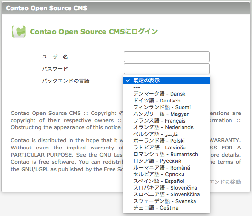Choose チェコ語 - Čeština option
The image size is (252, 216).
tap(167, 208)
